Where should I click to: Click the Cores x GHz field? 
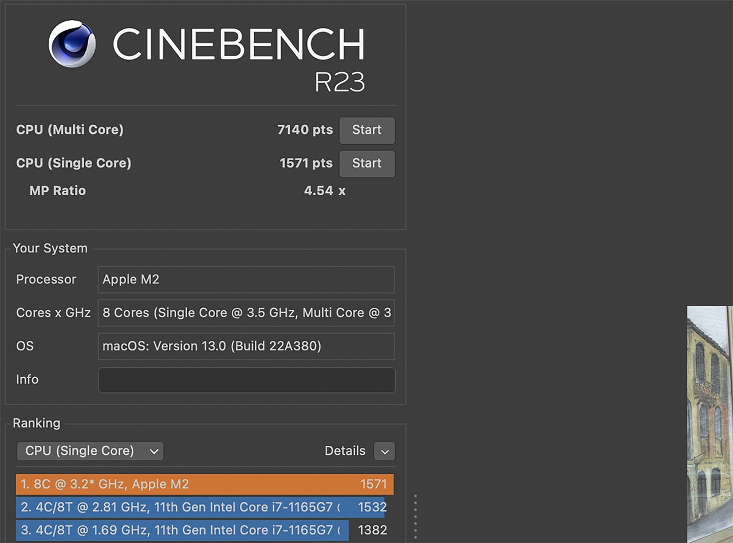coord(246,312)
